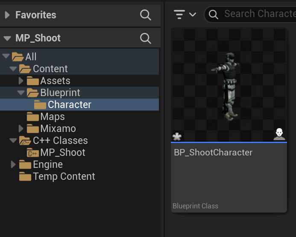Select the BP_ShootCharacter blueprint thumbnail
Screen dimensions: 296x237
point(229,85)
